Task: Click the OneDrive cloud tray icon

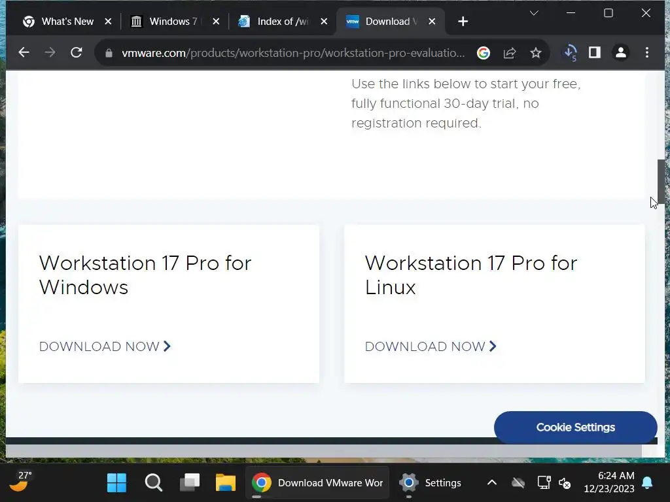Action: (x=518, y=483)
